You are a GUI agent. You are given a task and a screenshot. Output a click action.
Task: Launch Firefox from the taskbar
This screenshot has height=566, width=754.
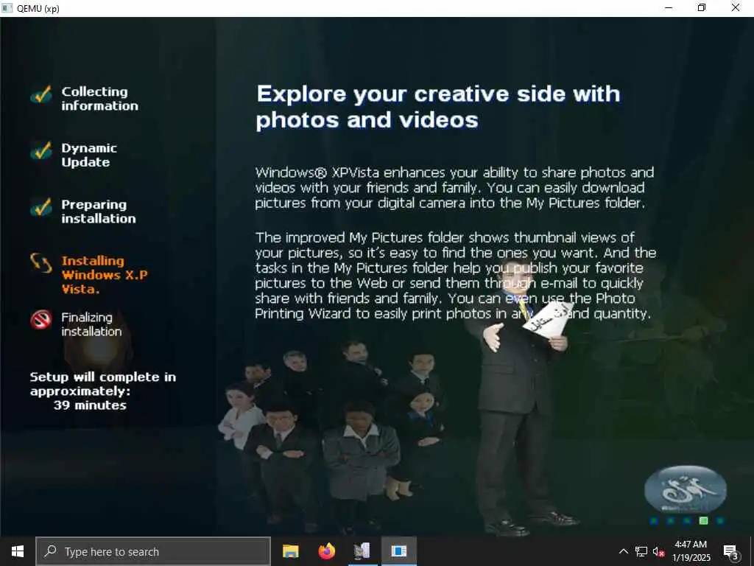pyautogui.click(x=326, y=551)
